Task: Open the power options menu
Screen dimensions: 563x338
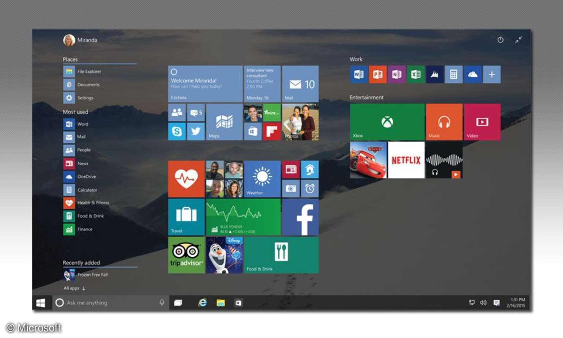Action: click(x=500, y=40)
